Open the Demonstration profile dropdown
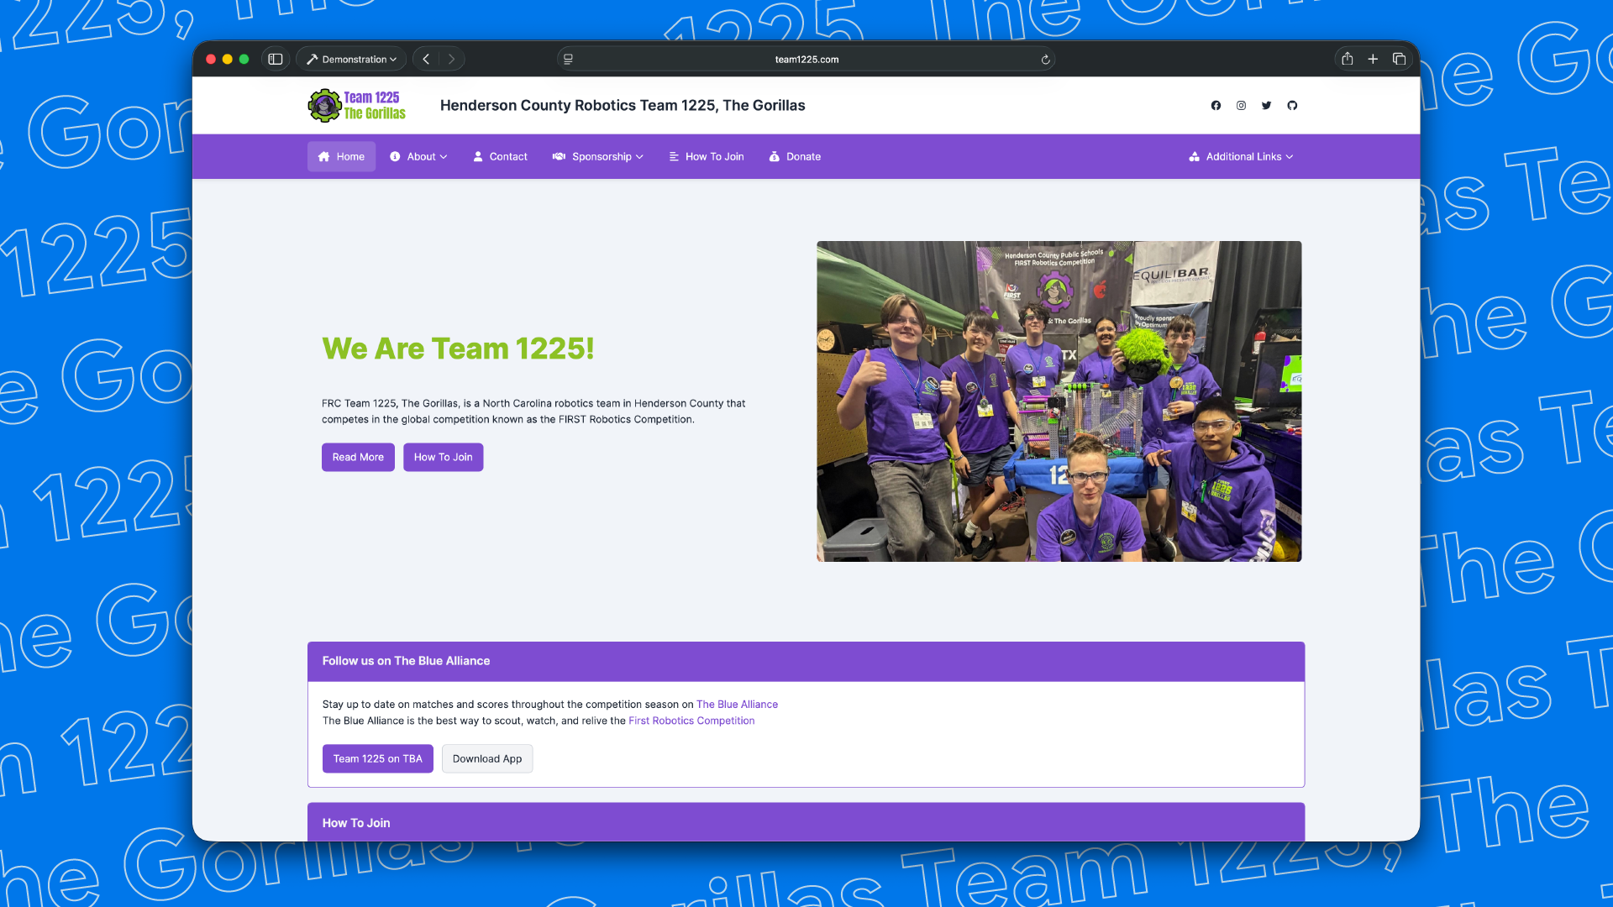This screenshot has width=1613, height=907. click(352, 60)
